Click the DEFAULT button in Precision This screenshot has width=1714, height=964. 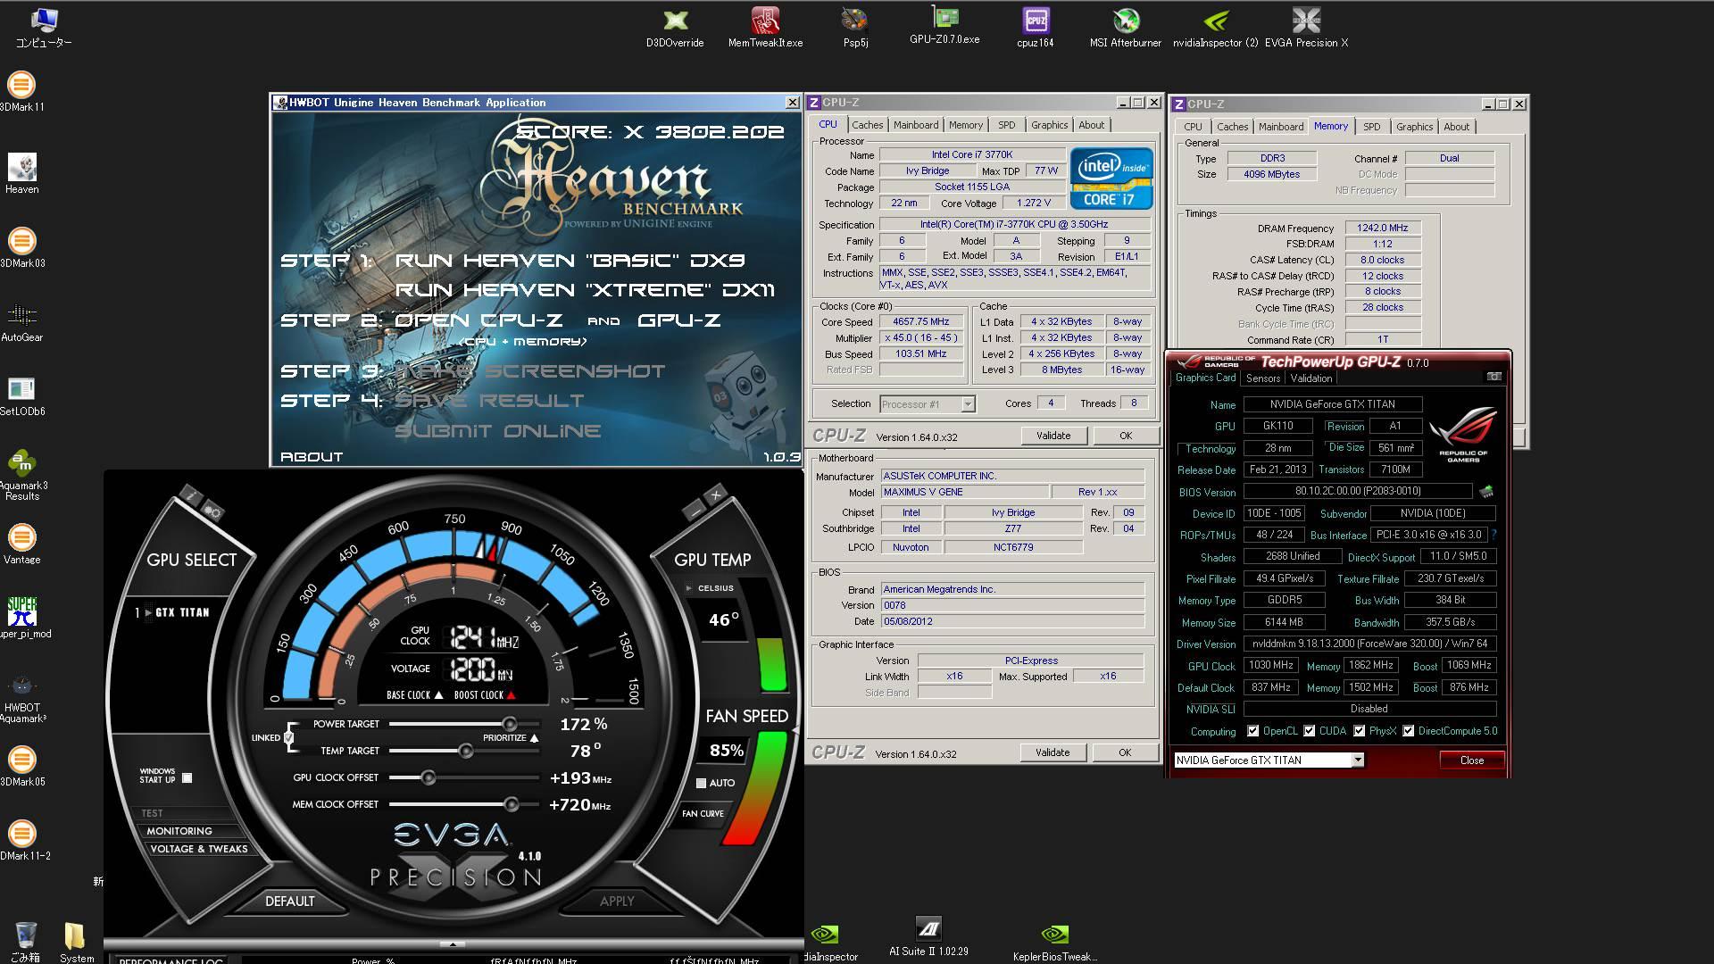click(289, 901)
